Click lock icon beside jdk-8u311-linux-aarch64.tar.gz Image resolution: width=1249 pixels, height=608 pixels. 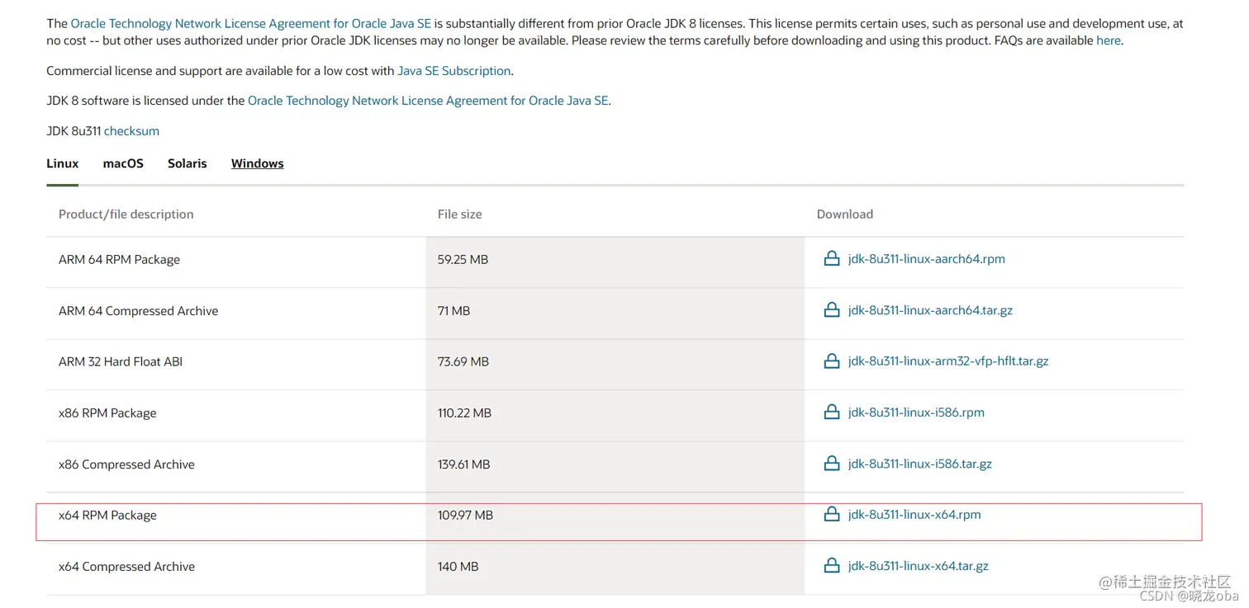[x=832, y=310]
